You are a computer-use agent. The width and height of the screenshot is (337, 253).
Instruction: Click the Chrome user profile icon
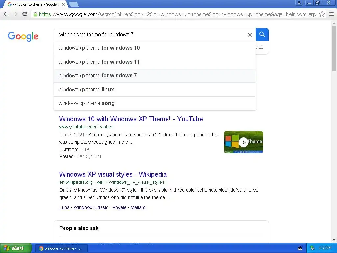tap(299, 3)
